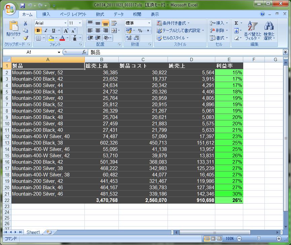291x245 pixels.
Task: Click the Cut scissors icon
Action: click(x=25, y=23)
